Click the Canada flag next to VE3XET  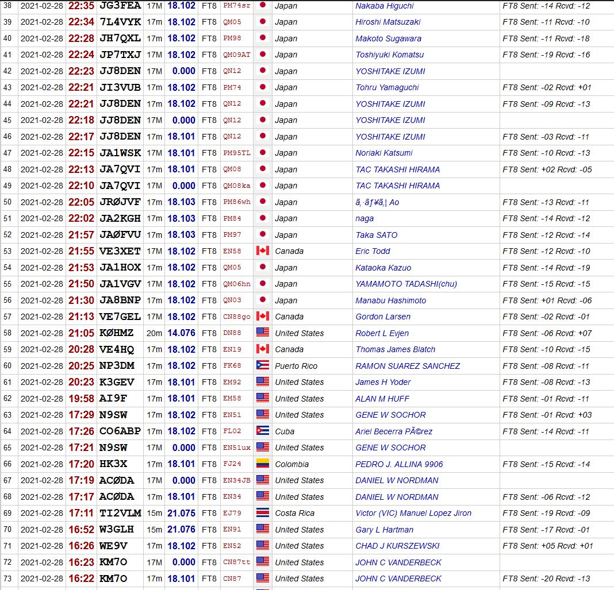pyautogui.click(x=263, y=251)
